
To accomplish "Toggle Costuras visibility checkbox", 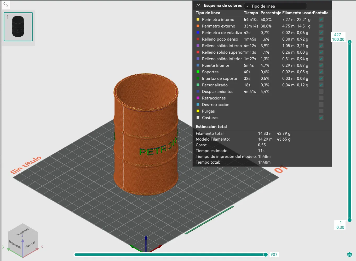I will 321,118.
